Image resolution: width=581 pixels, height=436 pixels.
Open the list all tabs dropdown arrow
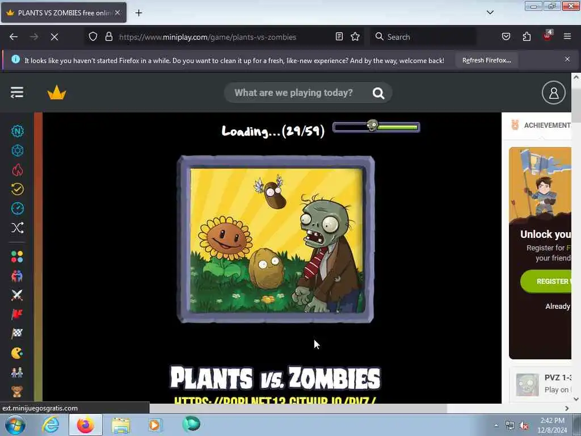tap(490, 12)
